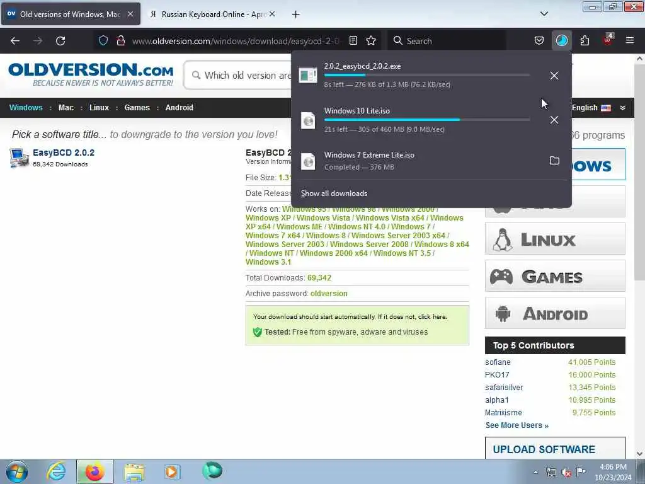List all tabs dropdown arrow
Viewport: 645px width, 484px height.
pos(544,14)
